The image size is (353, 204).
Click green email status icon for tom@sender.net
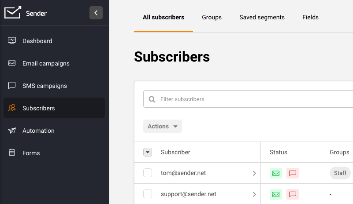[276, 173]
